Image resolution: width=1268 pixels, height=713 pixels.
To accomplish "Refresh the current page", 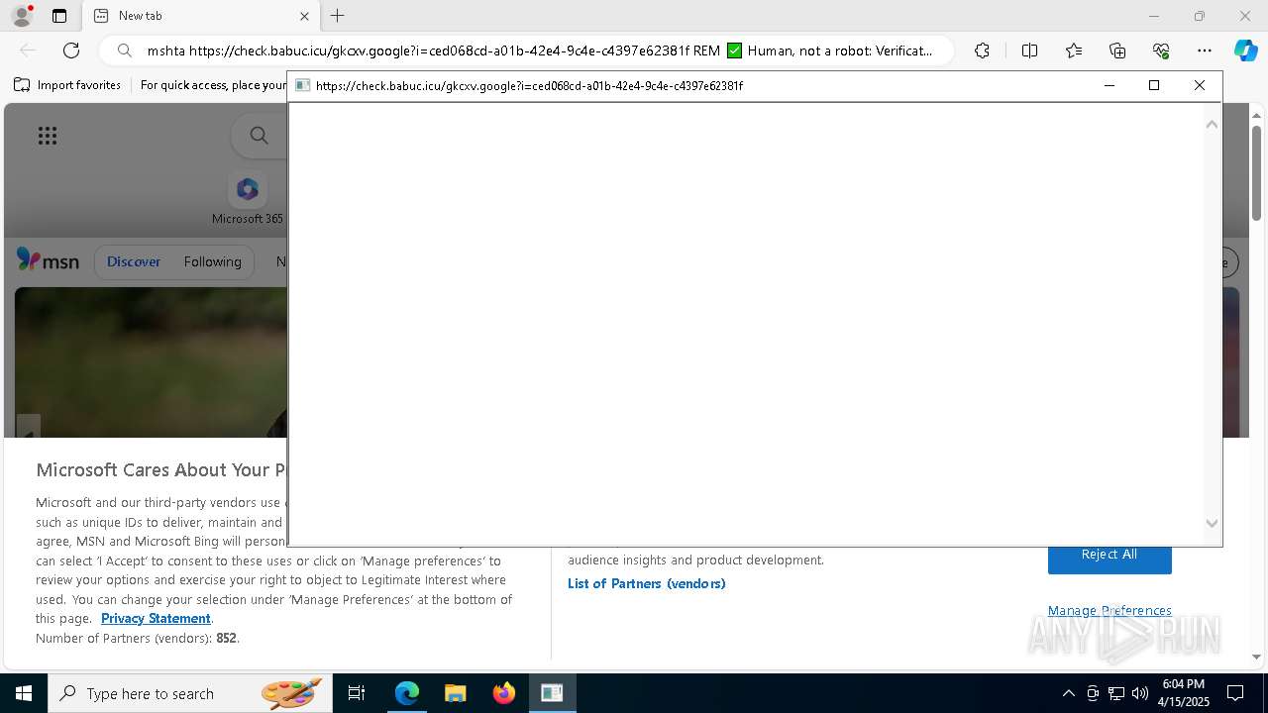I will pyautogui.click(x=71, y=51).
